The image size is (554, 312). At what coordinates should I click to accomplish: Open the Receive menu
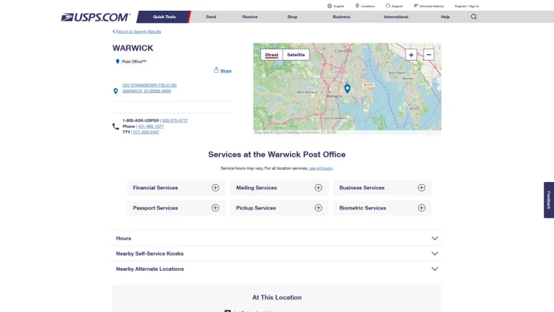(250, 17)
